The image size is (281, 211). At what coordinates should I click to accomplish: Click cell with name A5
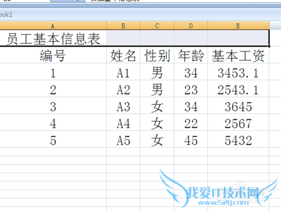pyautogui.click(x=123, y=140)
